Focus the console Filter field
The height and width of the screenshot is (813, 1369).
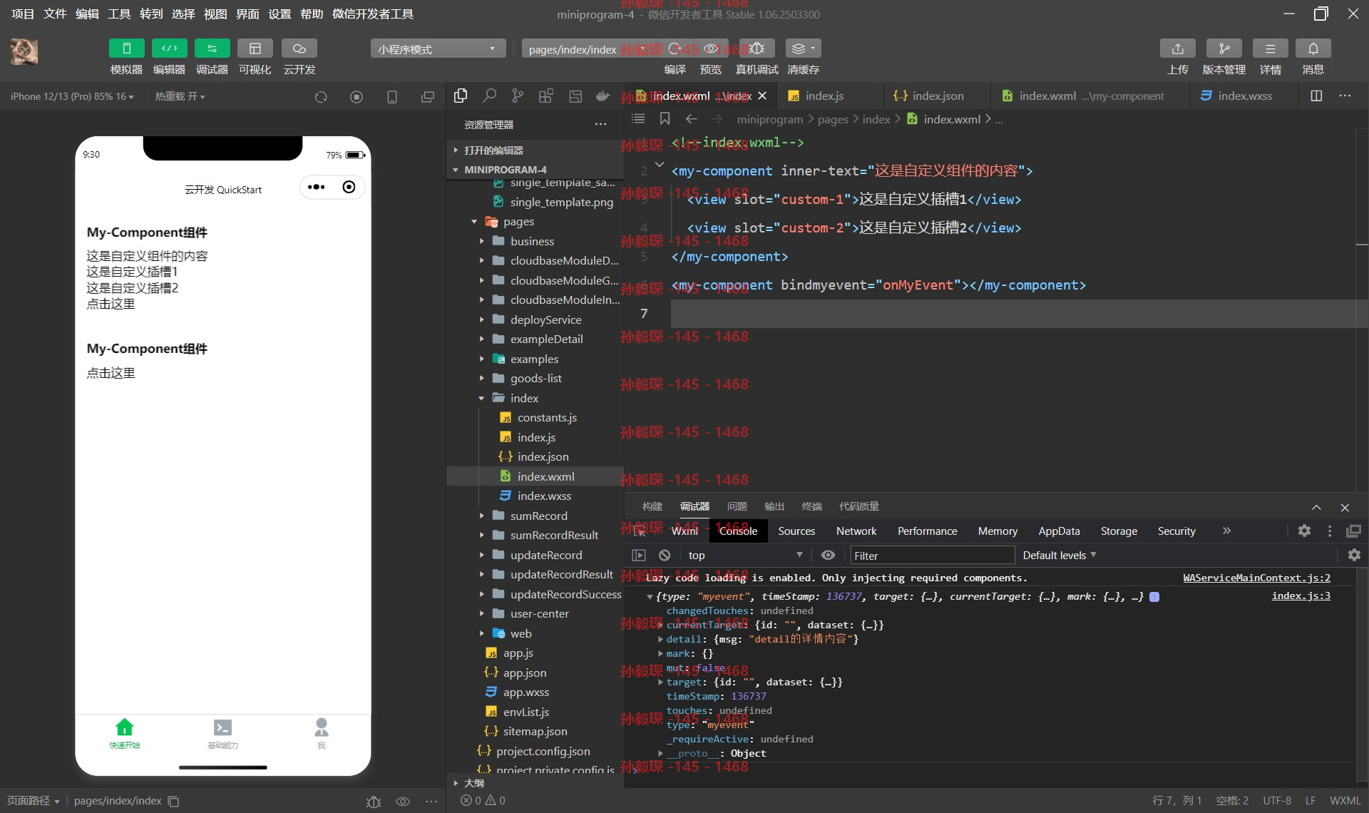[x=932, y=556]
